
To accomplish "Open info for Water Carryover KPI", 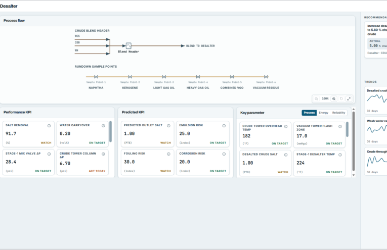I will click(x=103, y=126).
